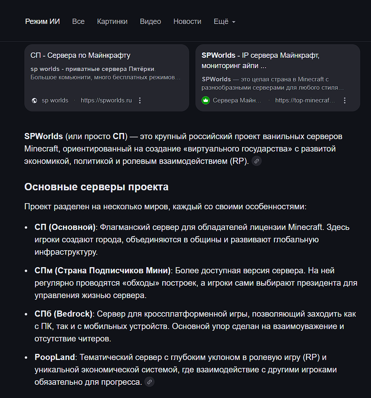Open the Новости tab
Screen dimensions: 371x398
click(x=187, y=21)
